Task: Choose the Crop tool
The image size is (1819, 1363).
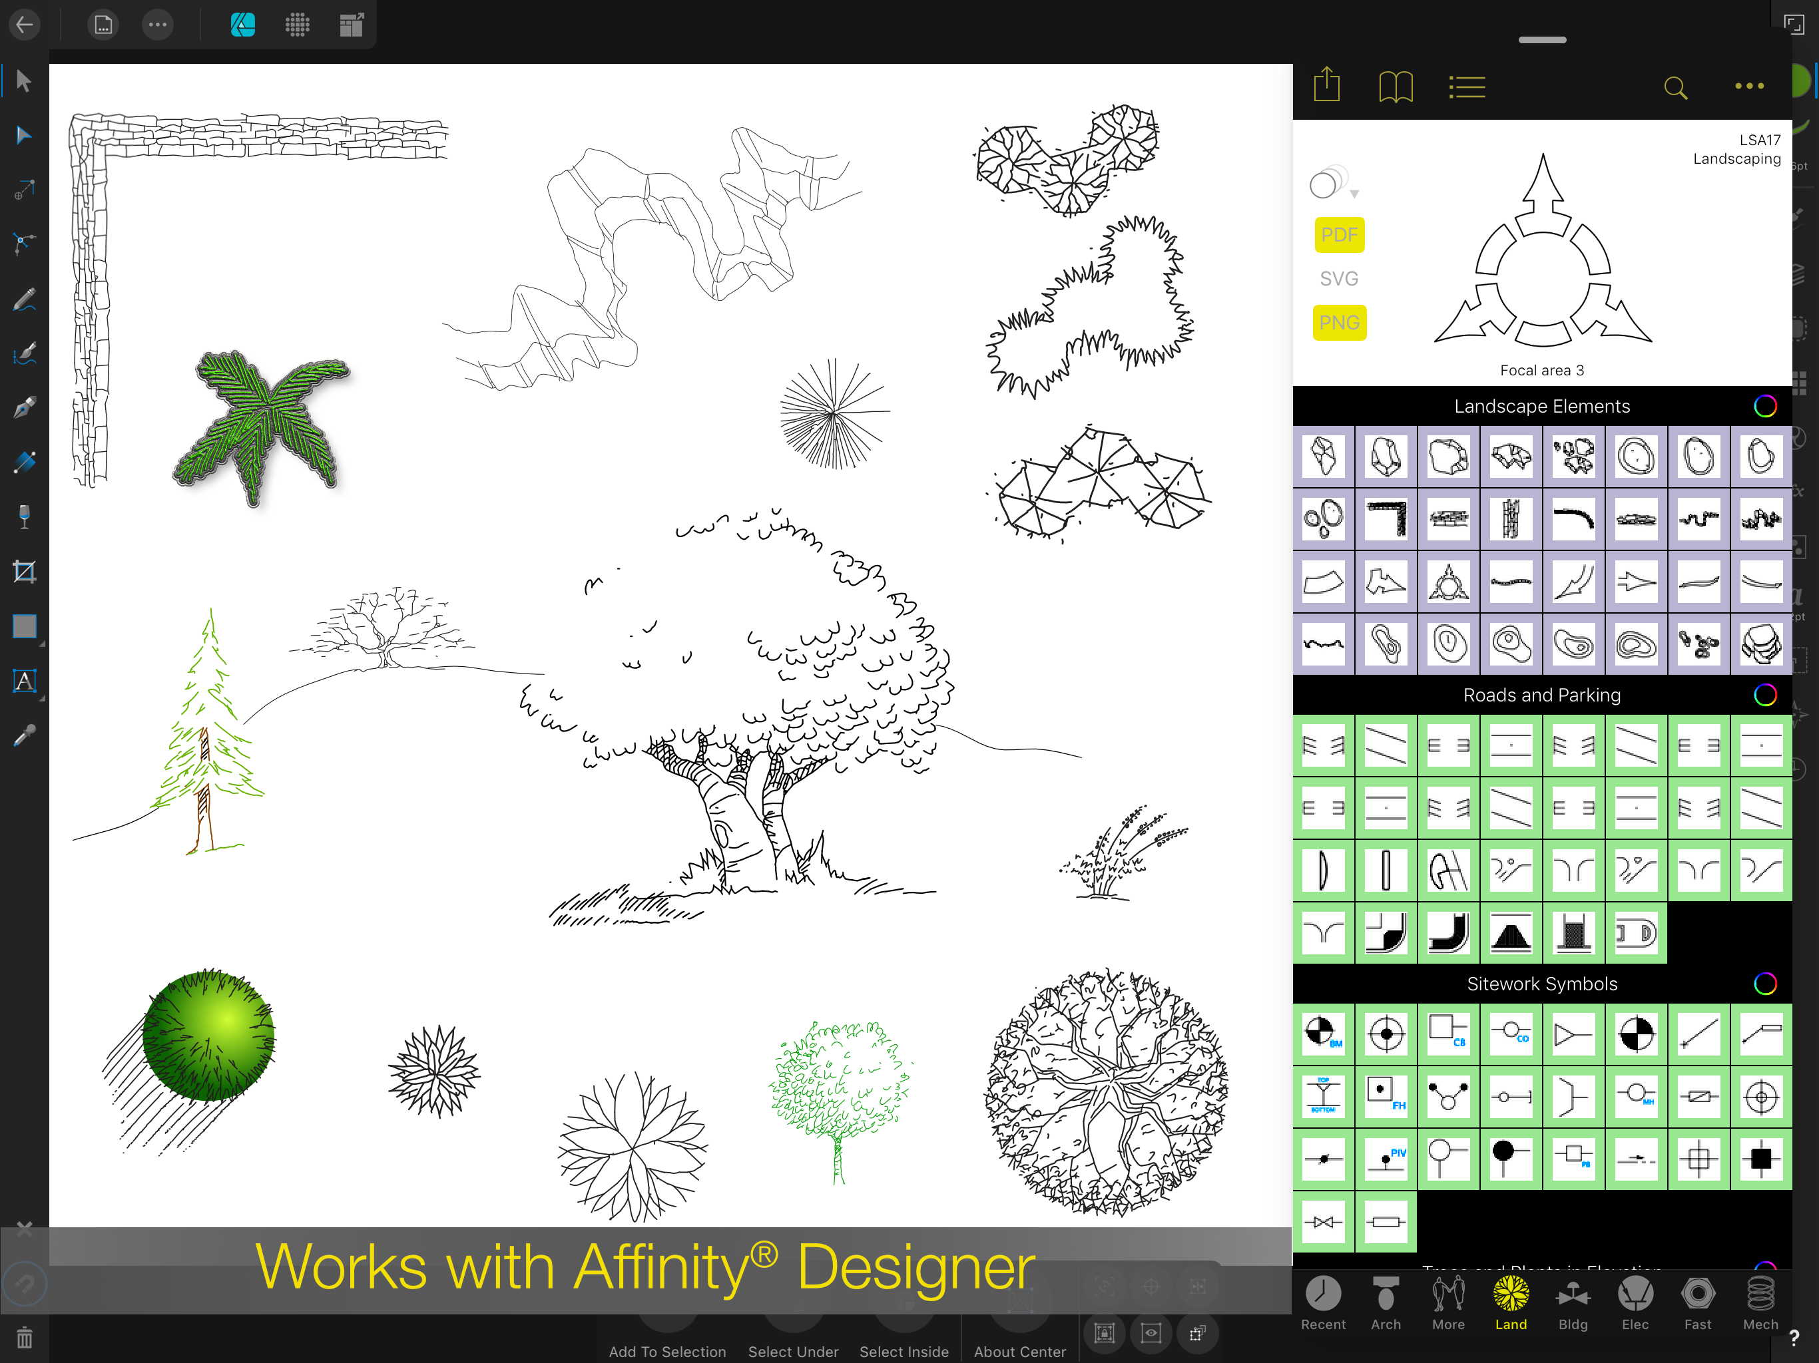Action: tap(24, 571)
